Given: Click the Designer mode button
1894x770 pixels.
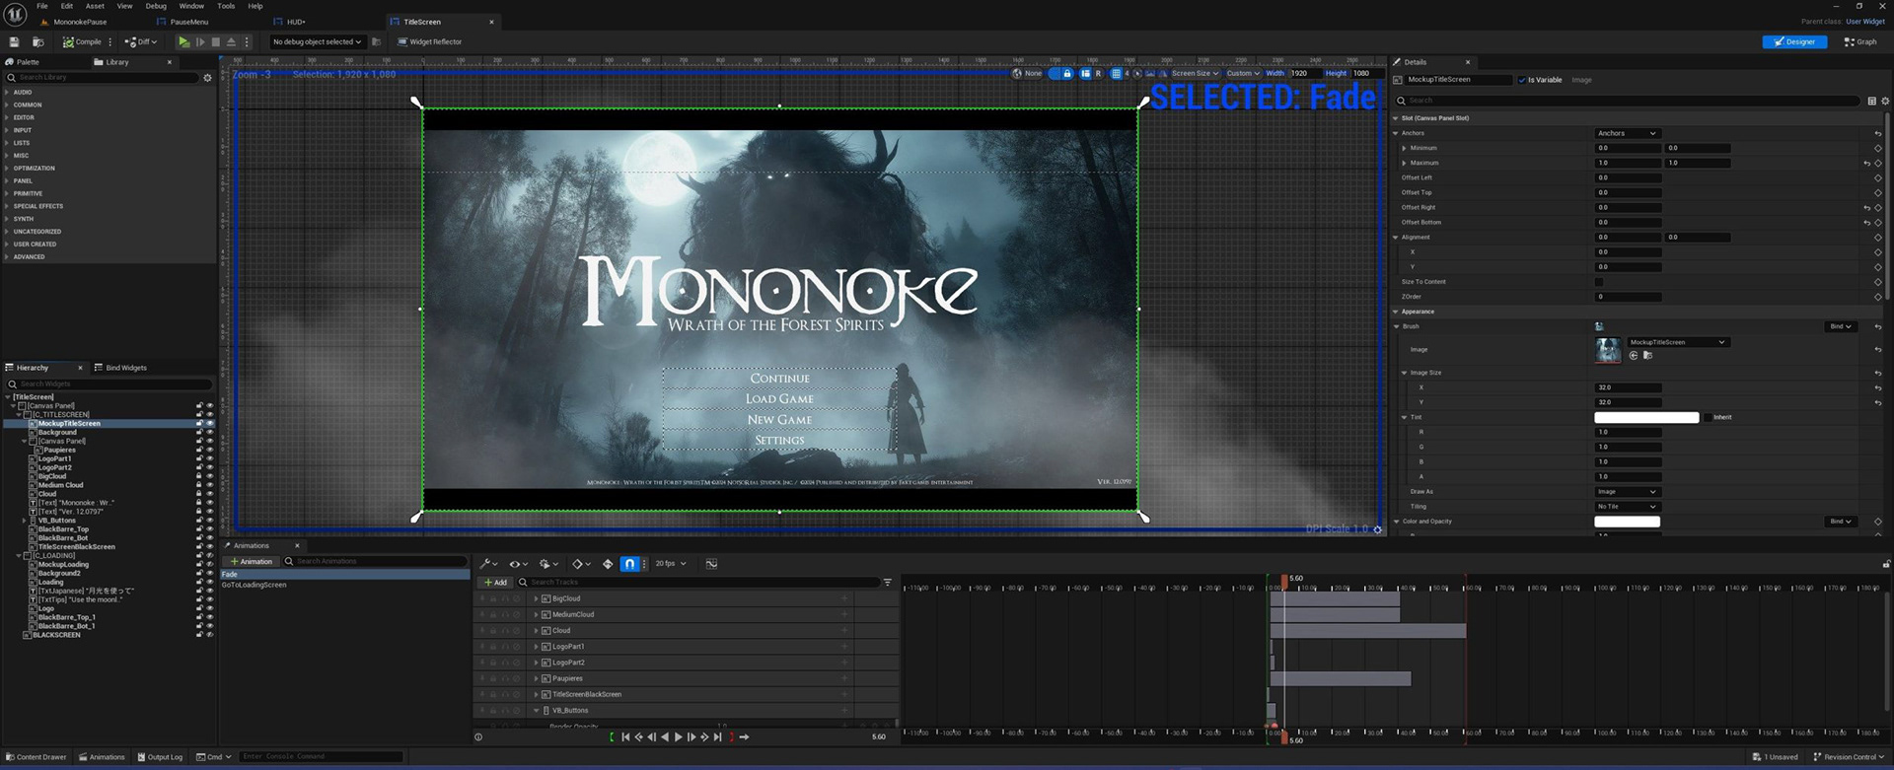Looking at the screenshot, I should (1794, 41).
